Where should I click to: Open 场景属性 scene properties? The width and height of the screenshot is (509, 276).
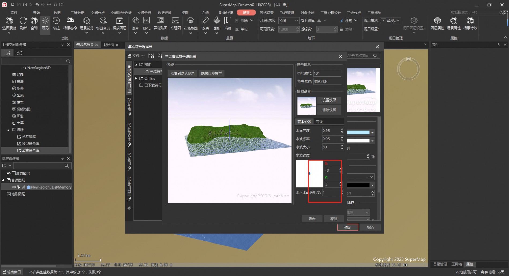(454, 21)
